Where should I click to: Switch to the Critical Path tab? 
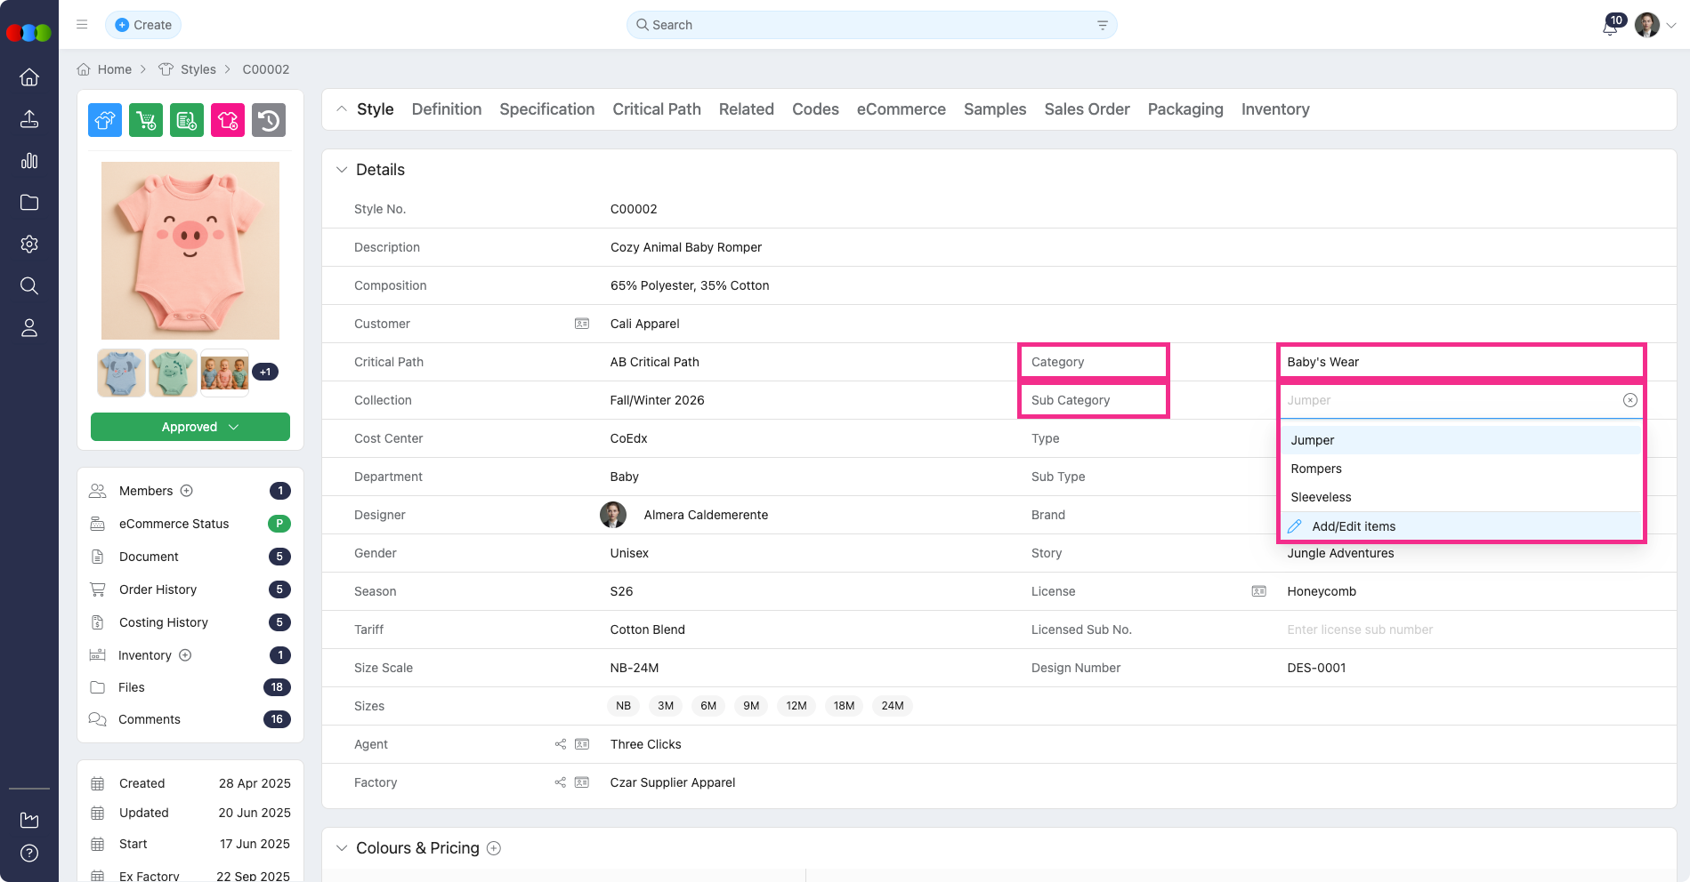pos(656,109)
